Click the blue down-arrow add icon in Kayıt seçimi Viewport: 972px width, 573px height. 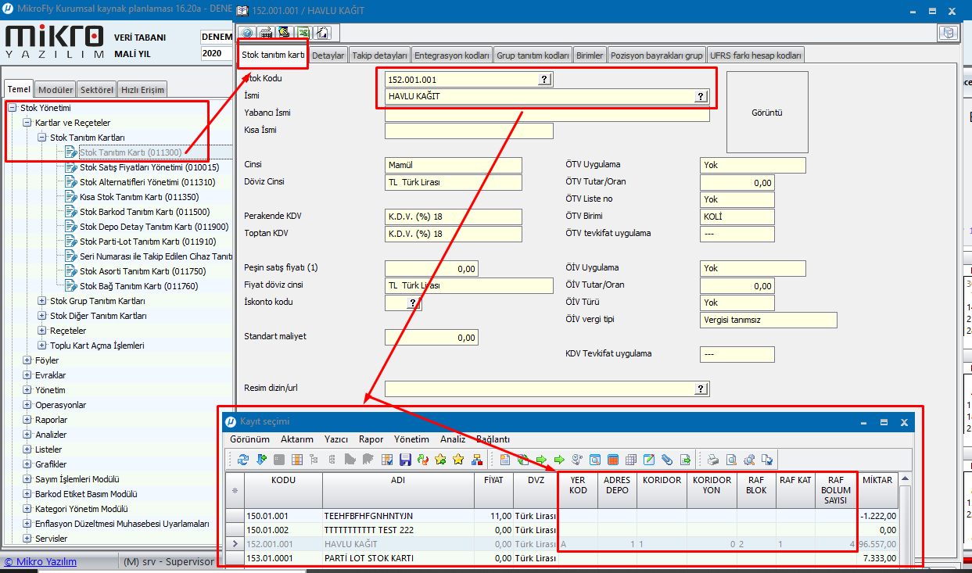[x=261, y=460]
